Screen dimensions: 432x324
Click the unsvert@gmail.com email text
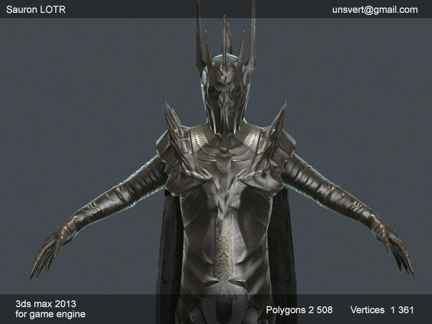click(375, 10)
